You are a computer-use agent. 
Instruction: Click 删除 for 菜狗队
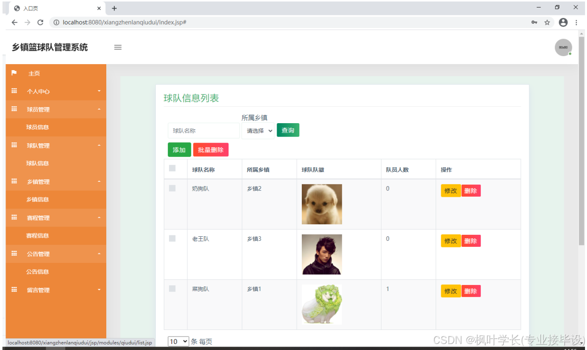click(471, 291)
